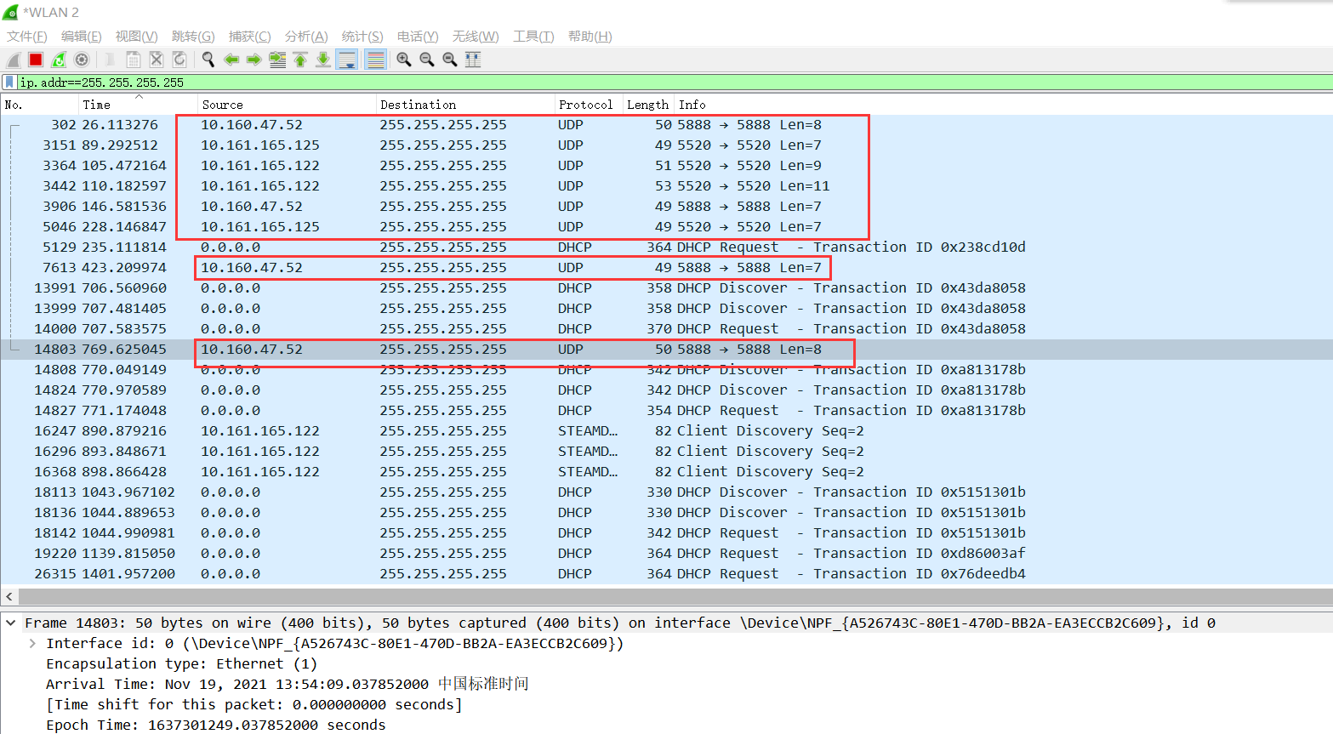Screen dimensions: 1333x734
Task: Select DHCP Request packet 26315
Action: click(x=666, y=573)
